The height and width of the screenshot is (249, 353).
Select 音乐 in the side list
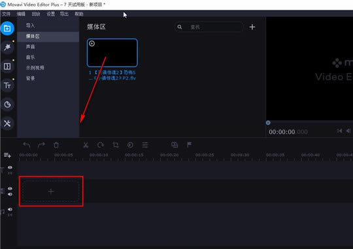pyautogui.click(x=48, y=58)
